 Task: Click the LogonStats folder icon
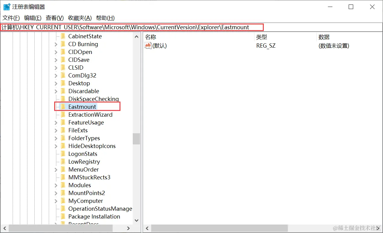pyautogui.click(x=63, y=154)
